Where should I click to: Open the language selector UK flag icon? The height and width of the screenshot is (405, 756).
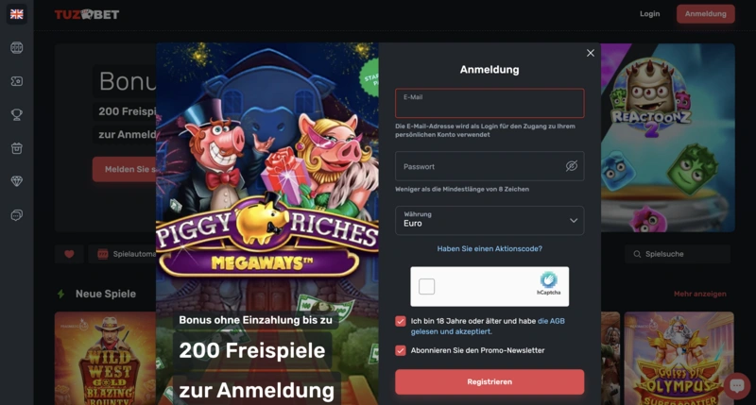[17, 14]
